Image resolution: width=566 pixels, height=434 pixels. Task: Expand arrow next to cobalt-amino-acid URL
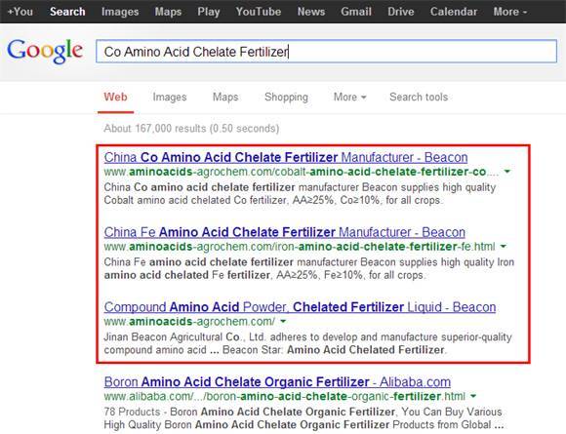tap(507, 172)
